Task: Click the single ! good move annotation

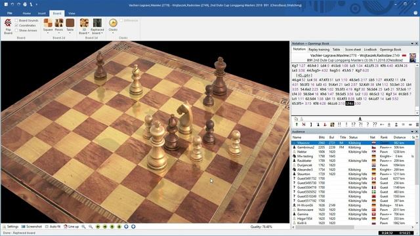Action: pyautogui.click(x=346, y=125)
